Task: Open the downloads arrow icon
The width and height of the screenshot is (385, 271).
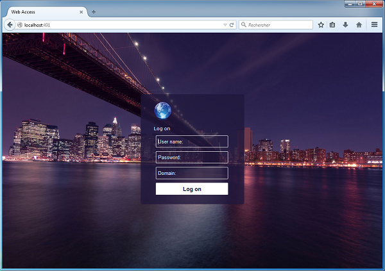Action: (x=345, y=25)
